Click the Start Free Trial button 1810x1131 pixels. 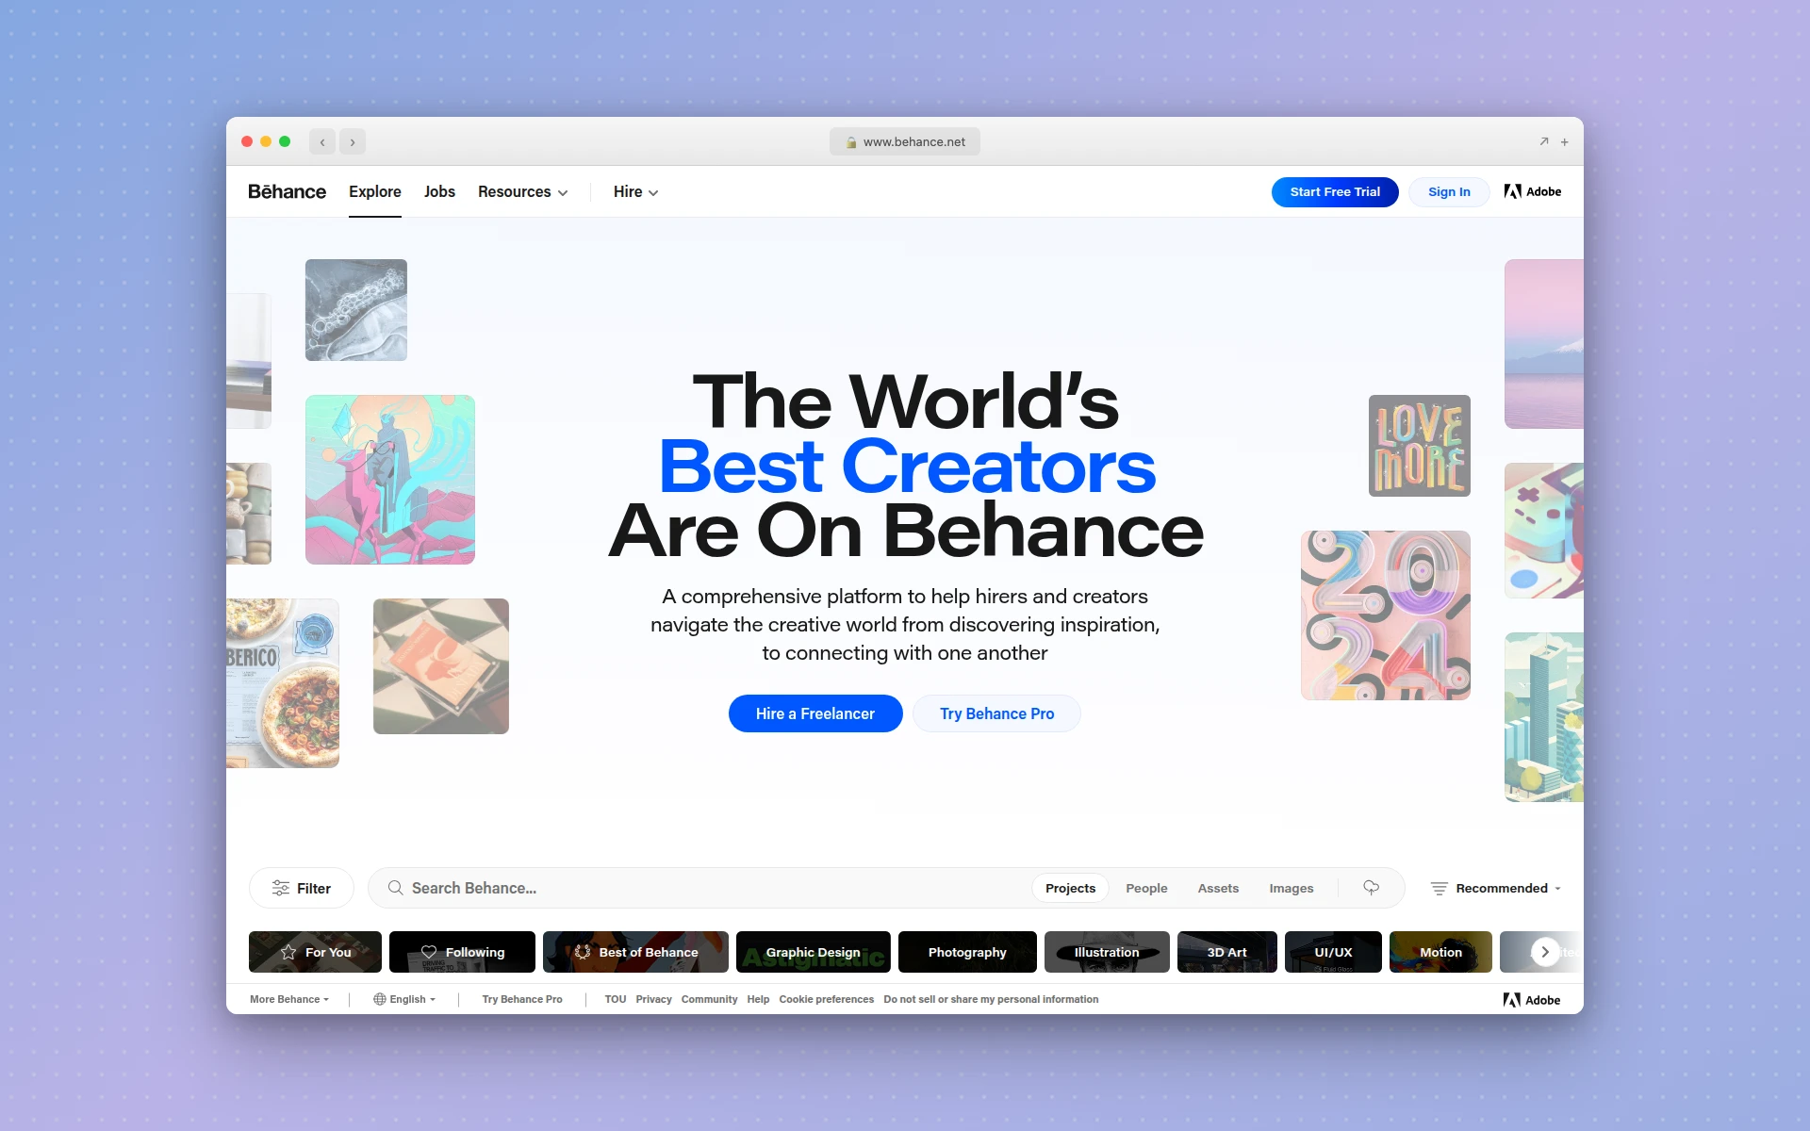pos(1334,191)
